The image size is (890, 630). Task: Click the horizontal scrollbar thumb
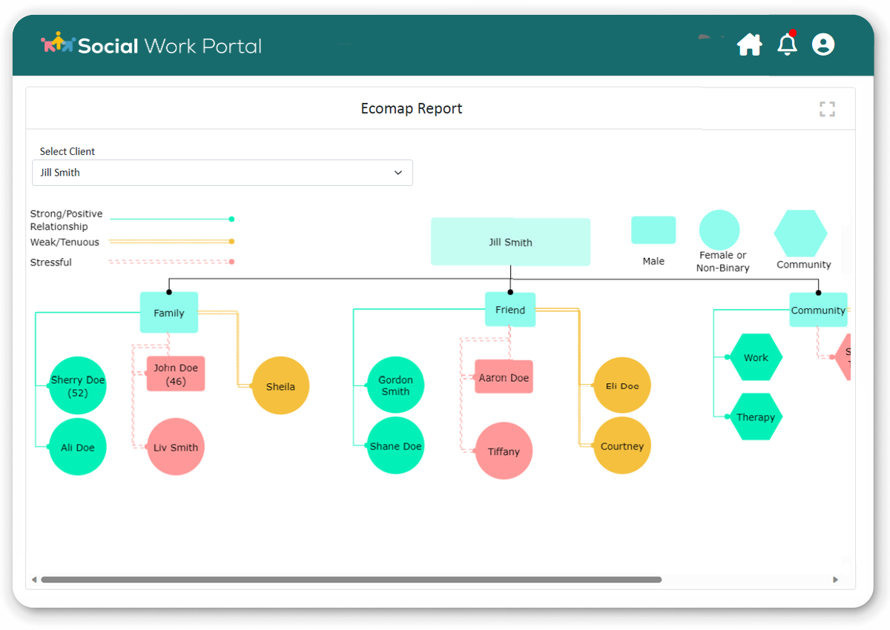click(x=351, y=580)
